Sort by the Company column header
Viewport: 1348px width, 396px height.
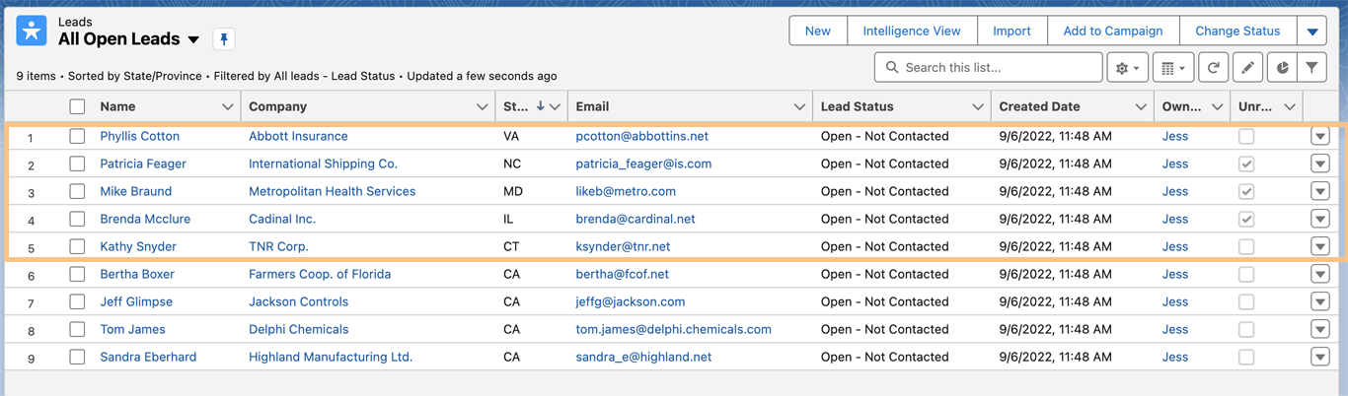pos(277,106)
